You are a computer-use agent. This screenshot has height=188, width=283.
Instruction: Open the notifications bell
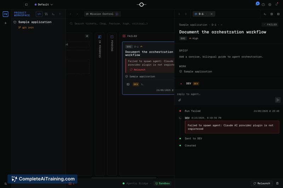tap(276, 5)
